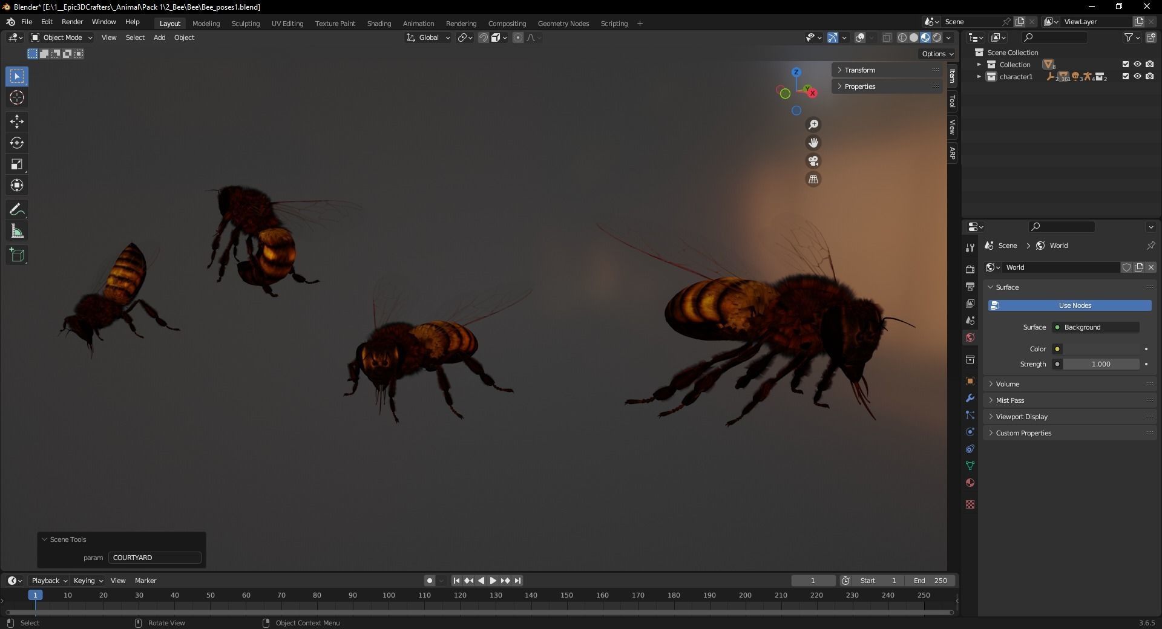The image size is (1162, 629).
Task: Open the File menu
Action: point(27,22)
